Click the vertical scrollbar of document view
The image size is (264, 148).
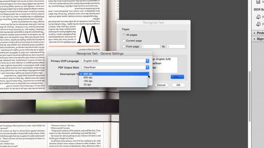(250, 96)
